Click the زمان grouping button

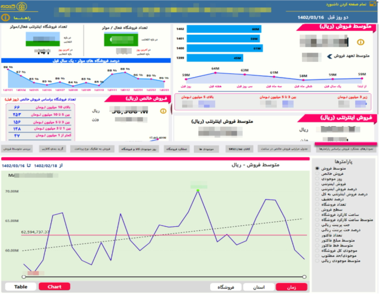click(x=292, y=287)
